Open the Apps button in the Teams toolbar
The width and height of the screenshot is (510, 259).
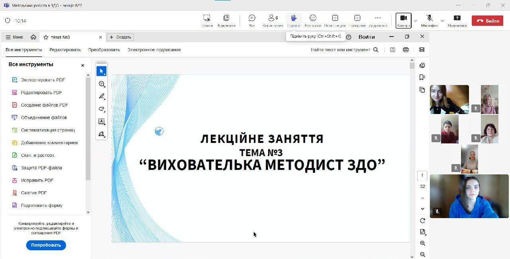(x=357, y=20)
